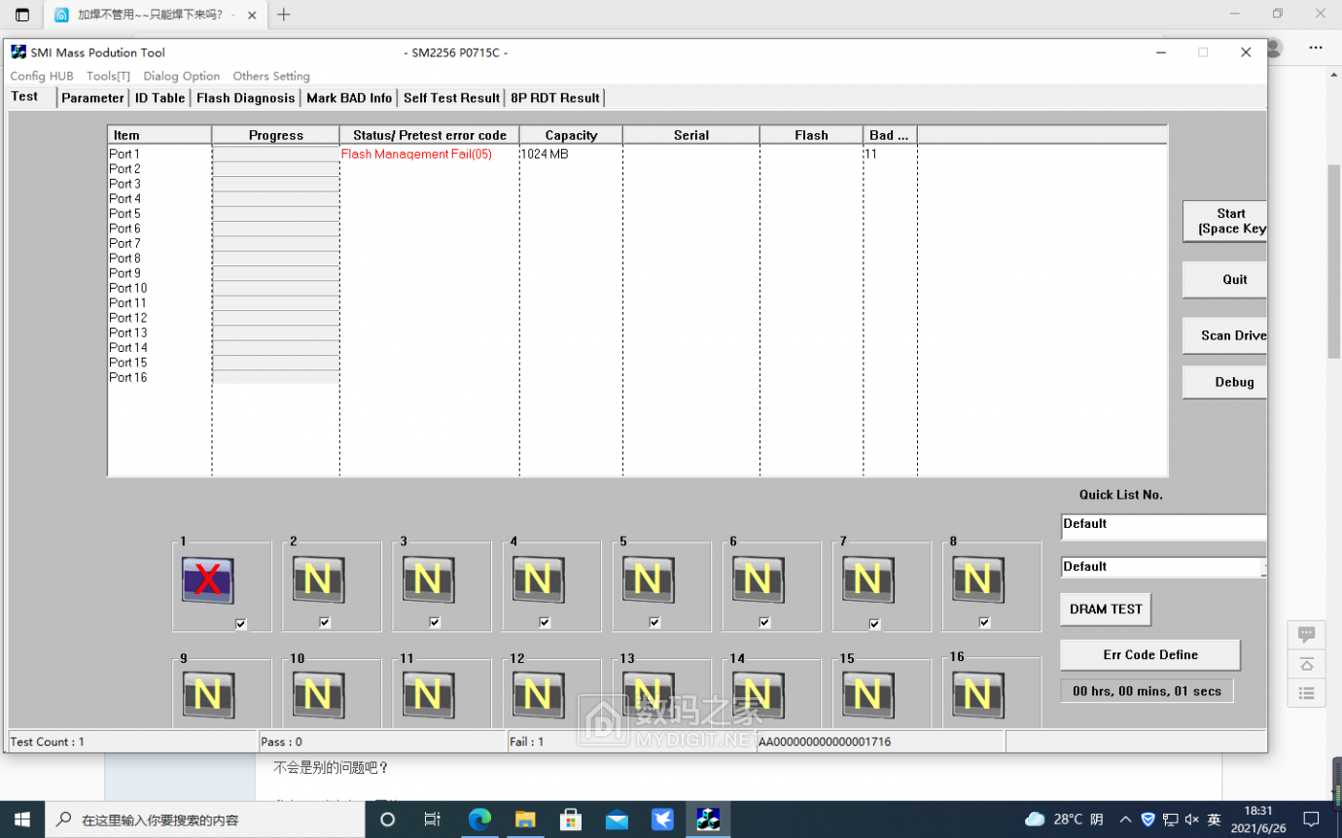Open the Others Setting menu
The width and height of the screenshot is (1342, 838).
[271, 76]
